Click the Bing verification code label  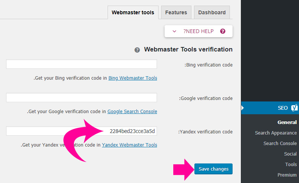pos(208,65)
